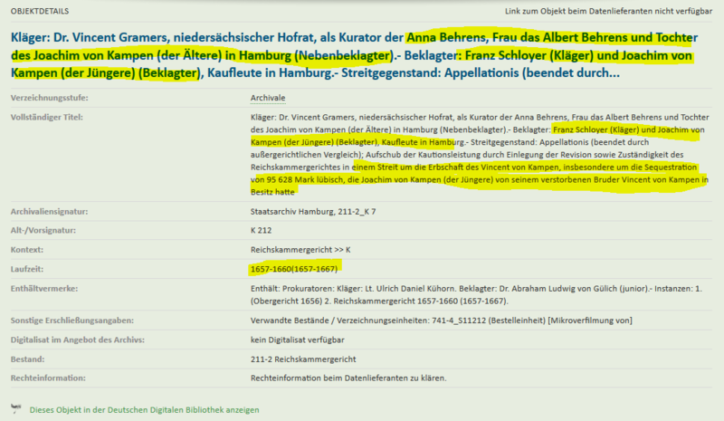Click the 'Enthältvermerke:' field label
Image resolution: width=724 pixels, height=421 pixels.
click(43, 290)
